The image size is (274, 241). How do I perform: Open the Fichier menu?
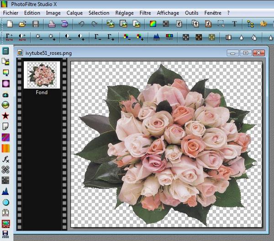[11, 13]
